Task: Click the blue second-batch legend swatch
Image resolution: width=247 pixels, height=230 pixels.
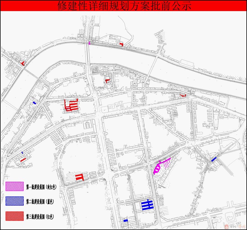Action: [14, 201]
